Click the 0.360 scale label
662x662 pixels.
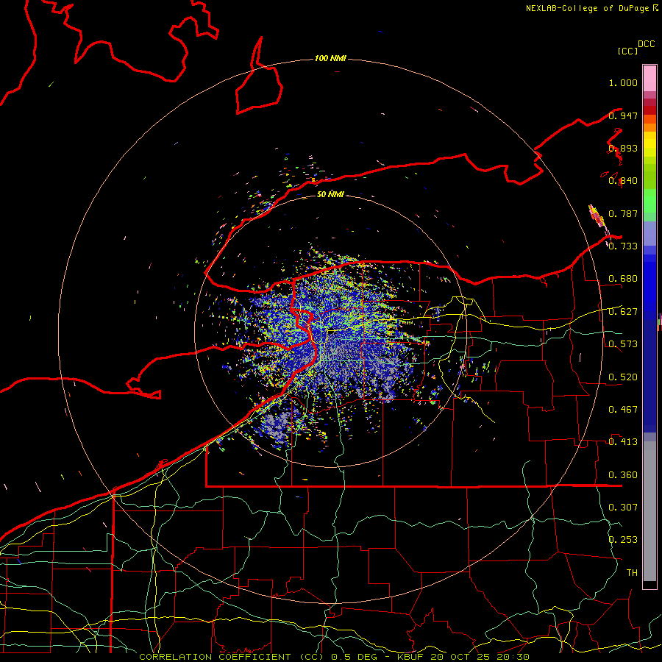[x=623, y=475]
